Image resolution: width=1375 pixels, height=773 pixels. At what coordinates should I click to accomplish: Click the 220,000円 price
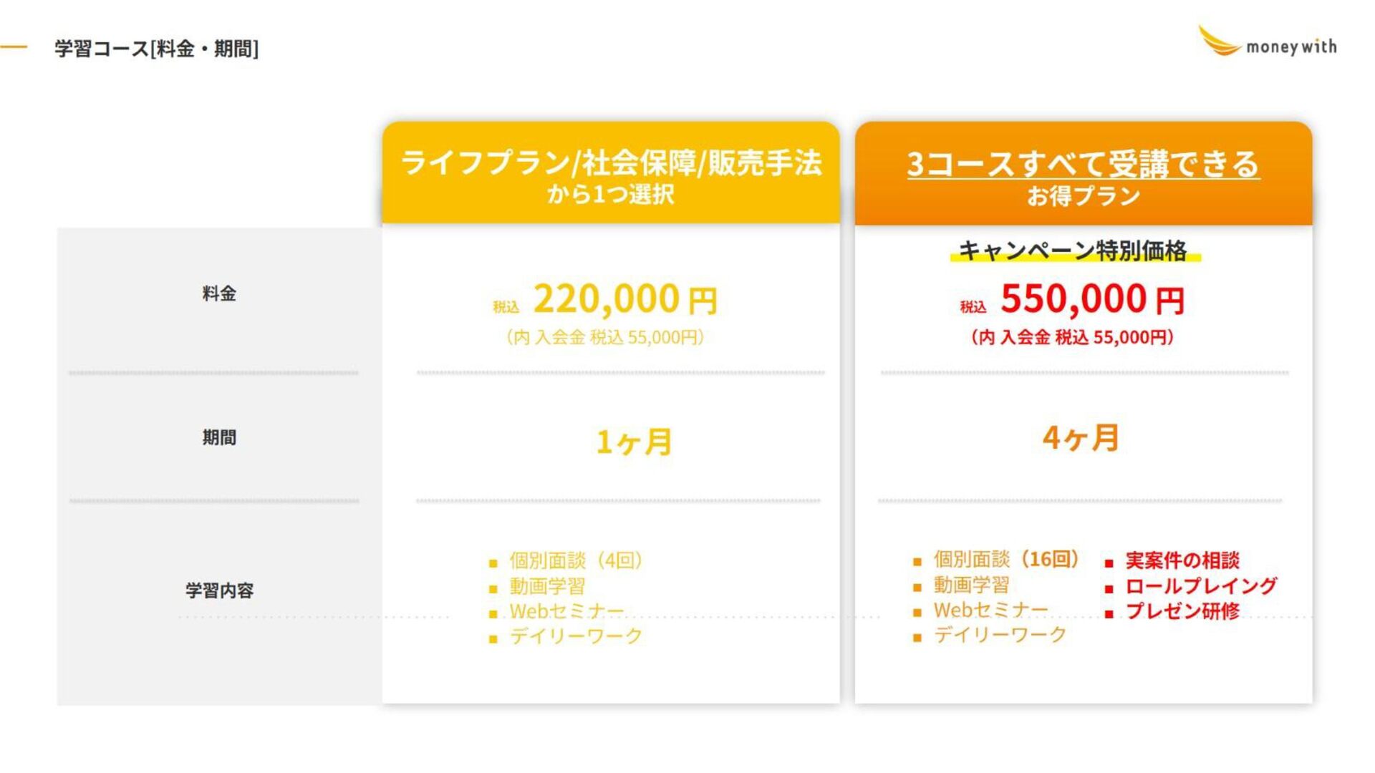click(x=625, y=299)
